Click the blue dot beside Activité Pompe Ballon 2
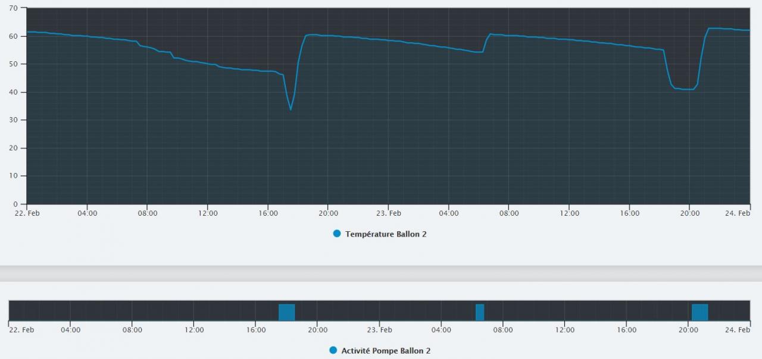The image size is (762, 359). point(333,351)
